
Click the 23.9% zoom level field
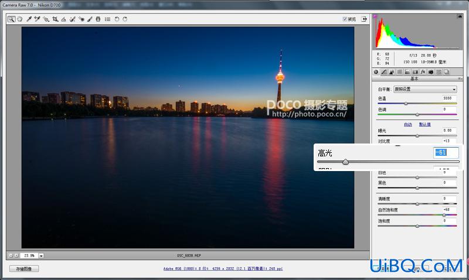coord(29,255)
